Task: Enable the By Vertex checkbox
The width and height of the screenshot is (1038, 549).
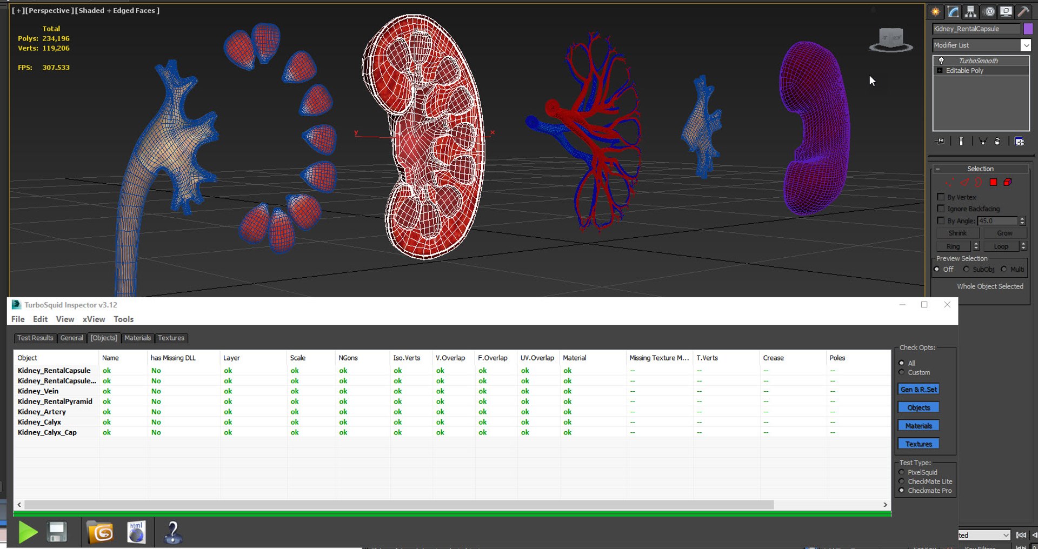Action: click(941, 197)
